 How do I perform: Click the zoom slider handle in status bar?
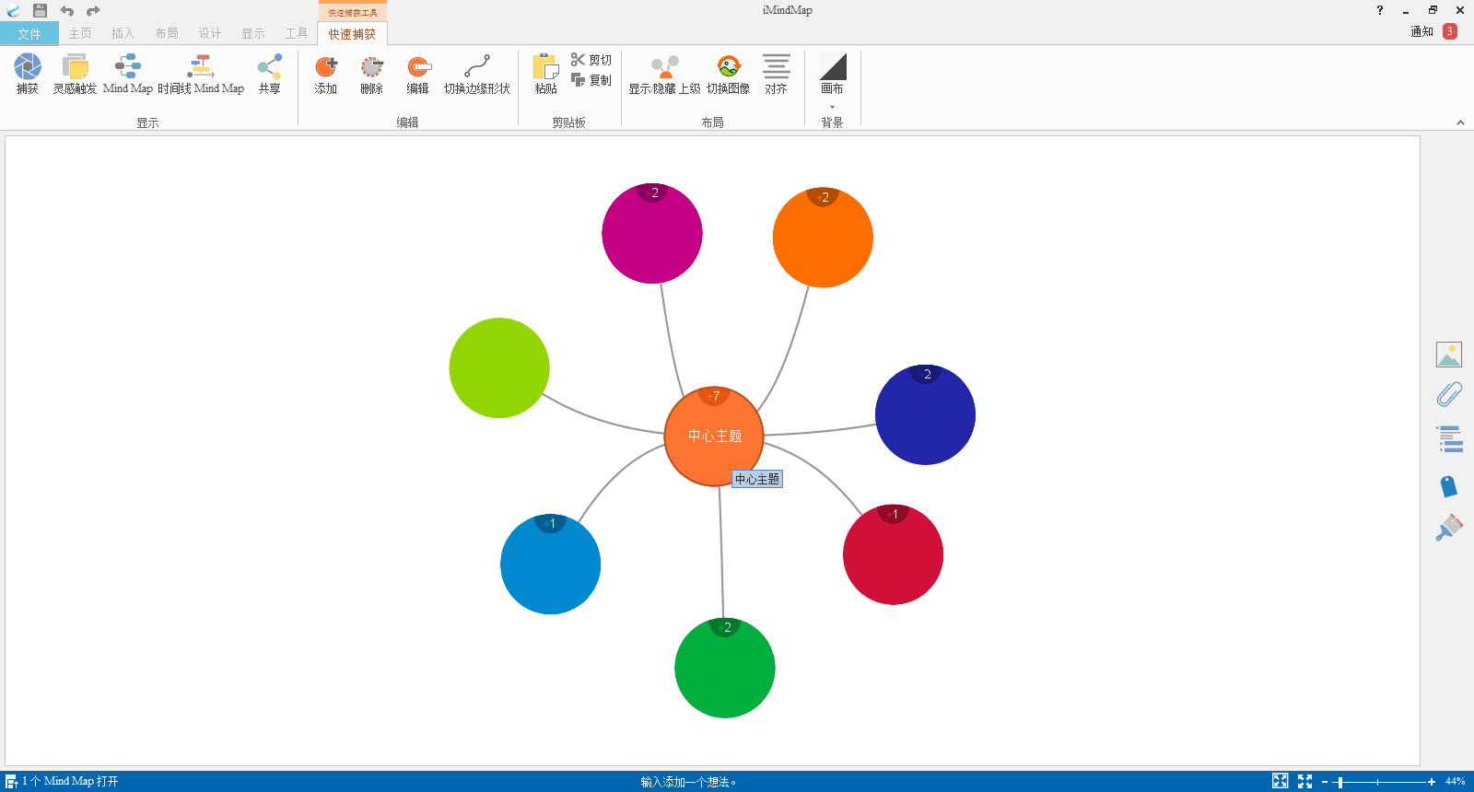point(1340,782)
